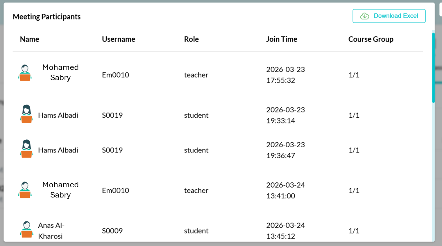This screenshot has width=442, height=246.
Task: Click the Name column header
Action: pos(29,39)
